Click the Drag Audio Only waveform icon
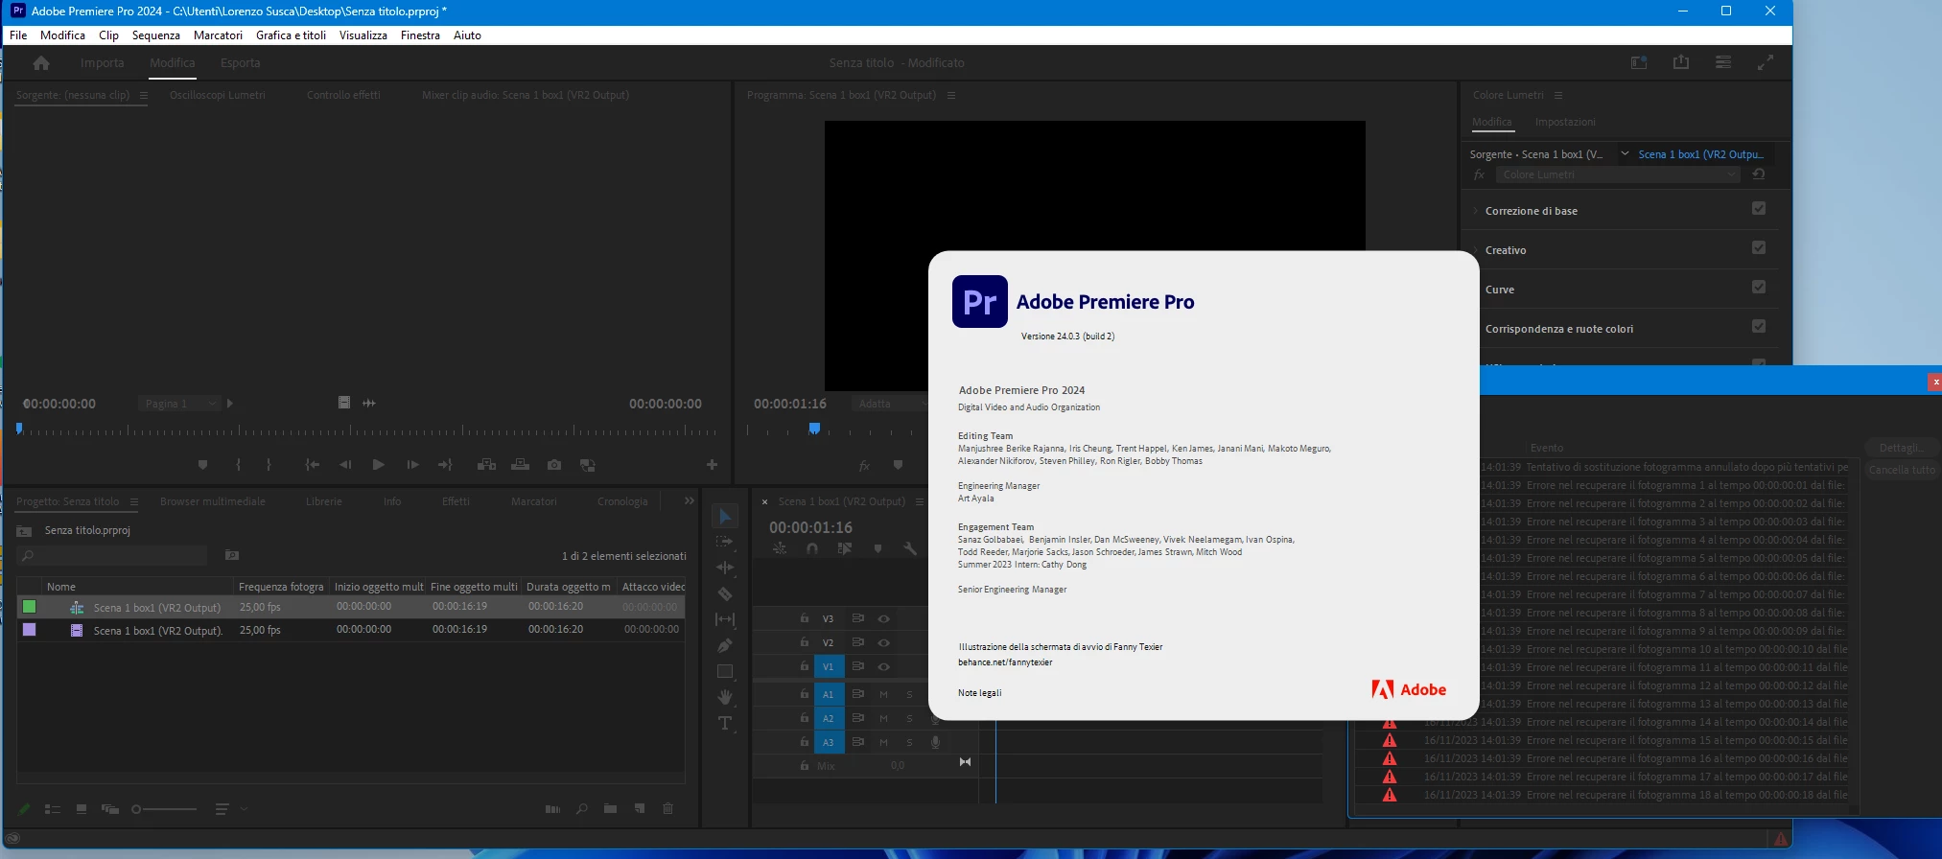Viewport: 1942px width, 859px height. click(x=369, y=403)
